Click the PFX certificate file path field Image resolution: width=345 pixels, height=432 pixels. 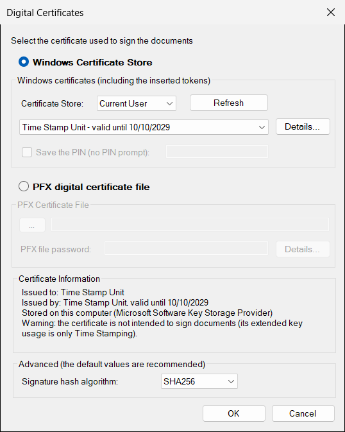tap(190, 225)
